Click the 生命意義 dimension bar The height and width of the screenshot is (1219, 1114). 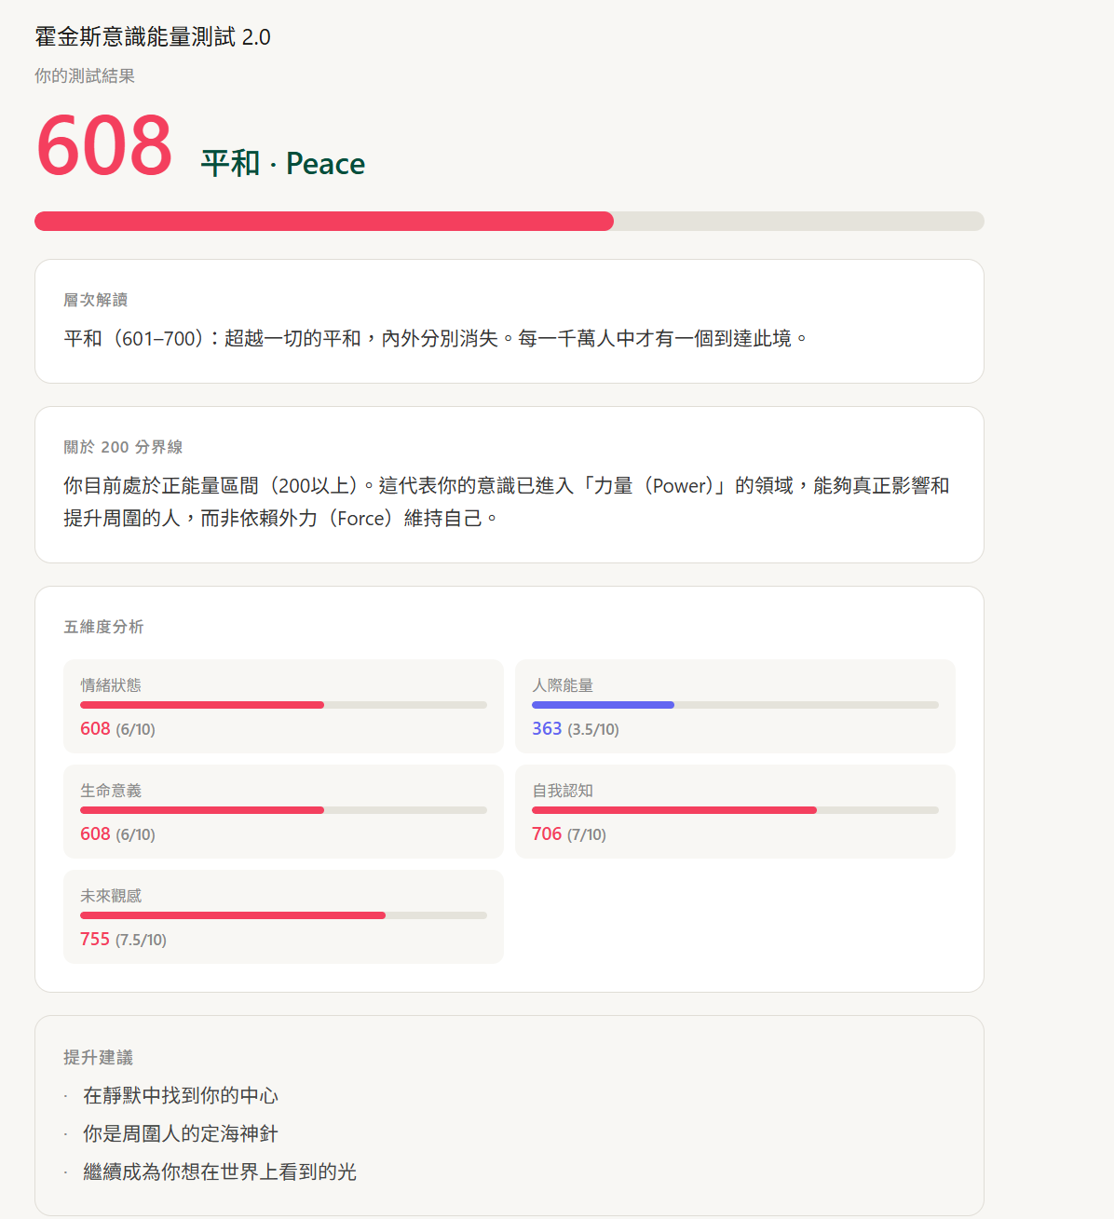tap(283, 810)
